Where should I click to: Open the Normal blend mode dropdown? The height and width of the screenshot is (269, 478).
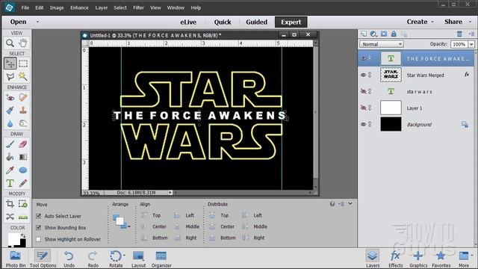(382, 44)
